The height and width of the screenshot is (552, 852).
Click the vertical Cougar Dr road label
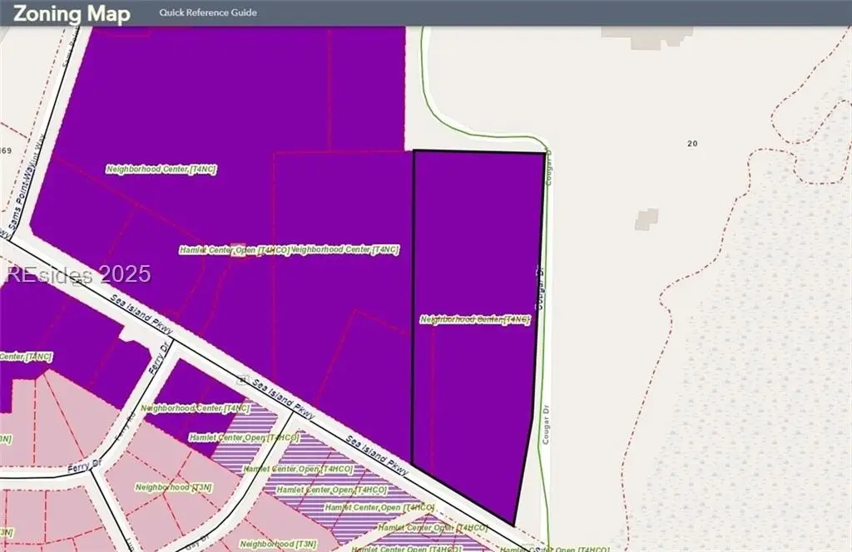tap(539, 288)
